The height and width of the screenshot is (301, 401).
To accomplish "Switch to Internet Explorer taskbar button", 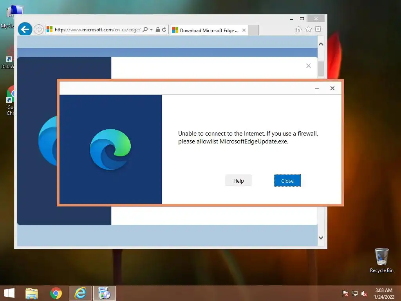I will click(x=80, y=293).
